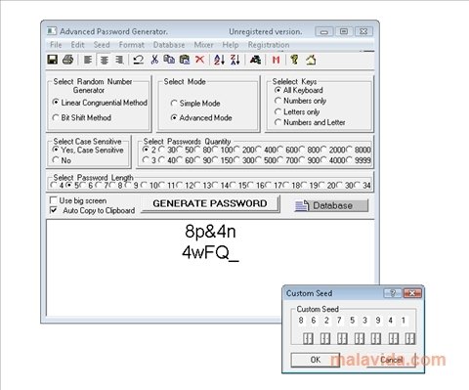This screenshot has height=390, width=469.
Task: Align text center via toolbar icon
Action: coord(104,60)
